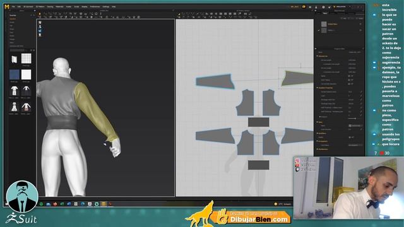404x227 pixels.
Task: Select the white suit garment thumbnail
Action: [x=14, y=91]
